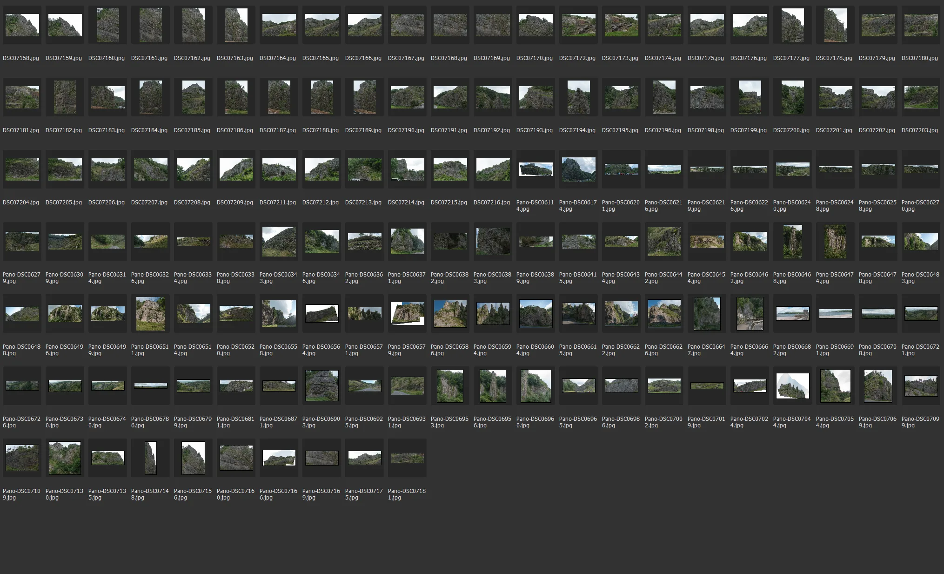Choose the DSC07181.jpg thumbnail

coord(22,97)
